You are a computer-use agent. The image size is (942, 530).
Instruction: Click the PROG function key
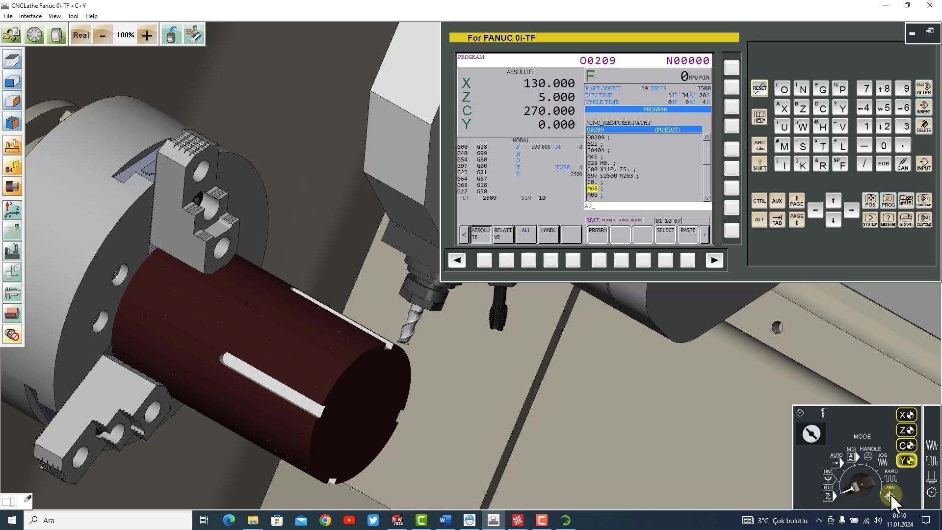pos(888,200)
